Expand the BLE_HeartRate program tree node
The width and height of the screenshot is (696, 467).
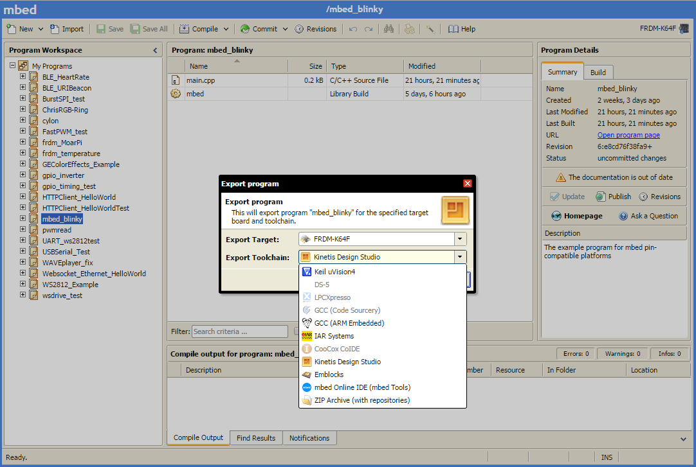pyautogui.click(x=23, y=77)
